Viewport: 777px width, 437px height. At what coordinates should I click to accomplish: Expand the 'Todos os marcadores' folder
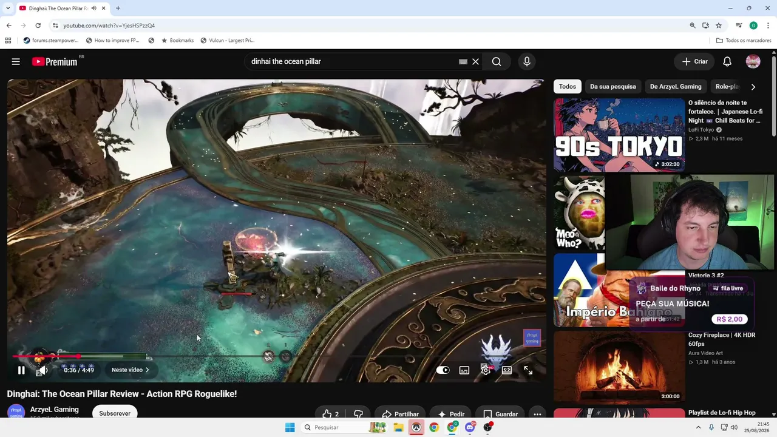click(x=744, y=41)
